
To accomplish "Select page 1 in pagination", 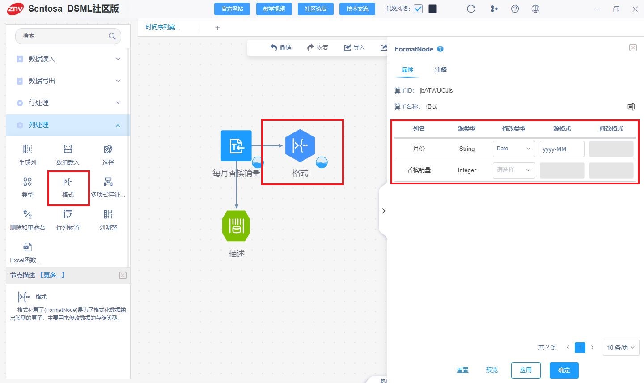I will [x=580, y=348].
